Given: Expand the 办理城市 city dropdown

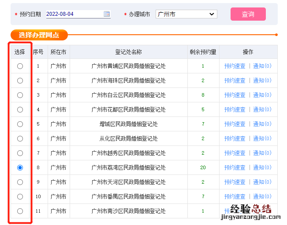Looking at the screenshot, I should tap(186, 14).
